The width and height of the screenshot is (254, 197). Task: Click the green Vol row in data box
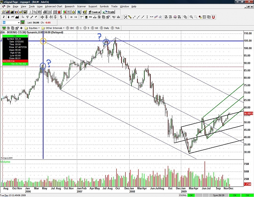[x=15, y=64]
